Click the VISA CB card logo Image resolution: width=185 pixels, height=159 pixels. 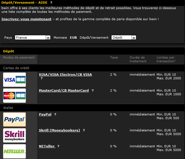pyautogui.click(x=14, y=80)
